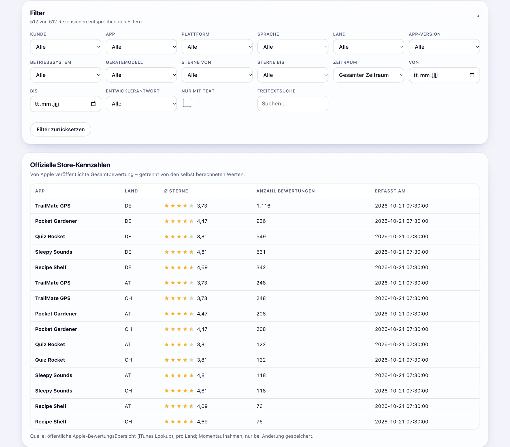Open the Sterne bis dropdown
Screen dimensions: 510x447
point(293,75)
